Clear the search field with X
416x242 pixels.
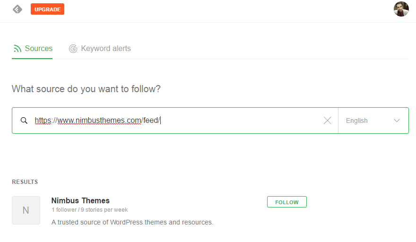point(328,121)
